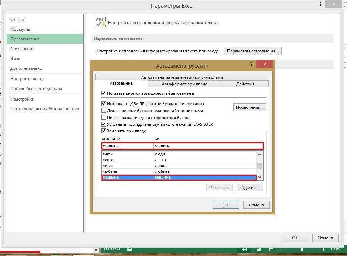
Task: Enable Делать первые буквы предложений прописными
Action: tap(103, 111)
